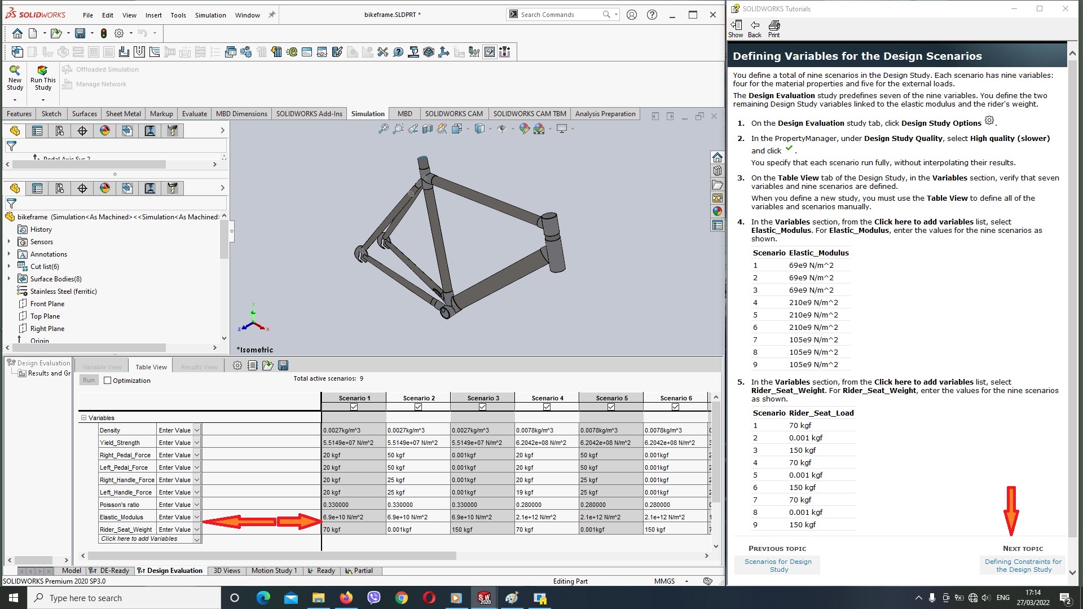Click the Help question mark icon
1083x609 pixels.
pyautogui.click(x=652, y=15)
